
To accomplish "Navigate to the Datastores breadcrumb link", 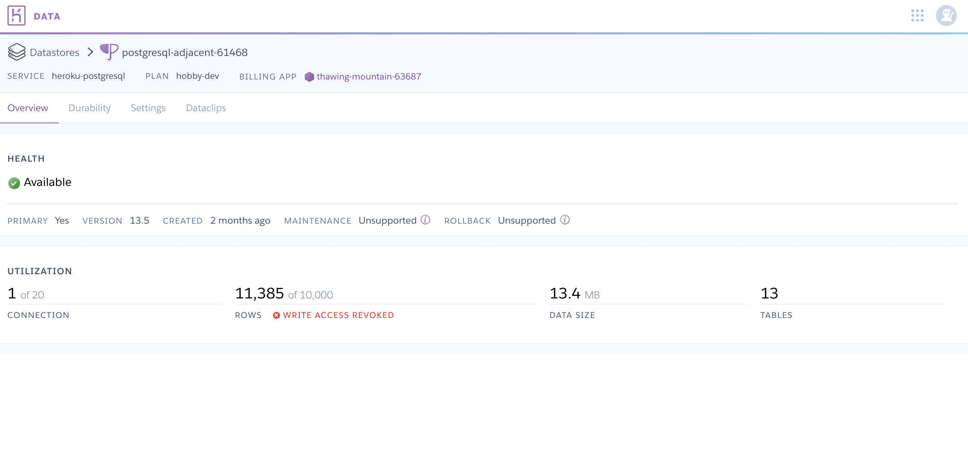I will pos(55,52).
